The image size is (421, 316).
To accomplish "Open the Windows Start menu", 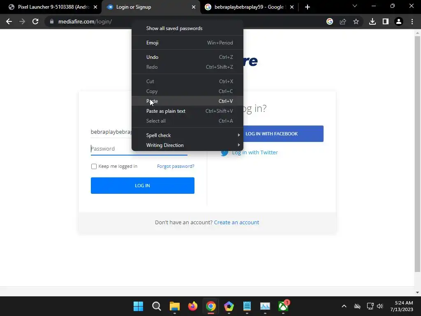I will [138, 306].
